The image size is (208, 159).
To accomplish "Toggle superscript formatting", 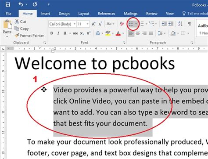I will [x=89, y=33].
